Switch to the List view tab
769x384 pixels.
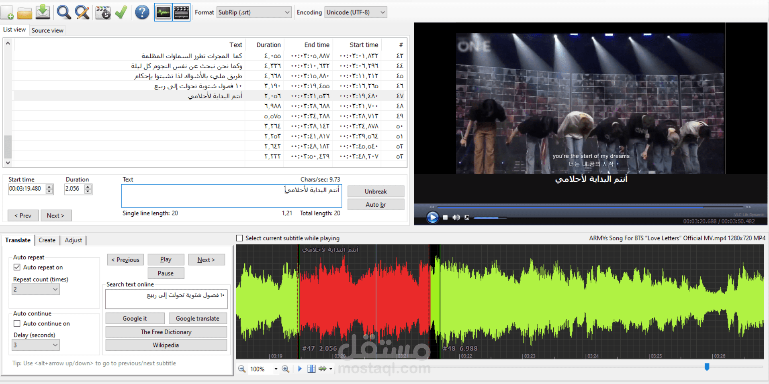tap(14, 30)
